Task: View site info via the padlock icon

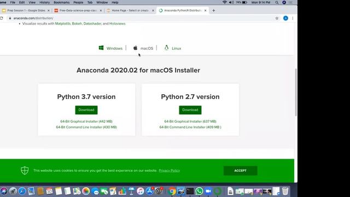Action: click(x=10, y=18)
